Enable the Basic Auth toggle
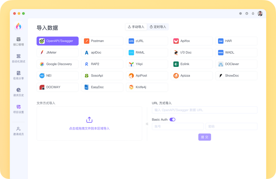This screenshot has width=276, height=179. [173, 120]
